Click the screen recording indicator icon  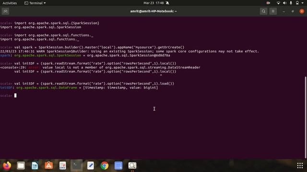tap(268, 3)
